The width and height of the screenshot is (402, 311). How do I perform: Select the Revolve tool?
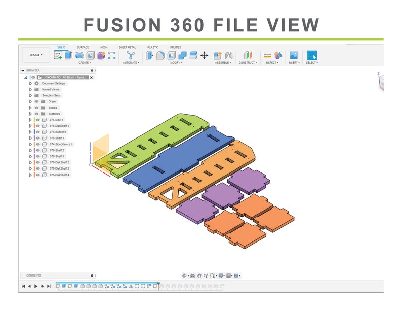point(79,55)
